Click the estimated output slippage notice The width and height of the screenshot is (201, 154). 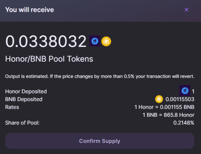99,77
